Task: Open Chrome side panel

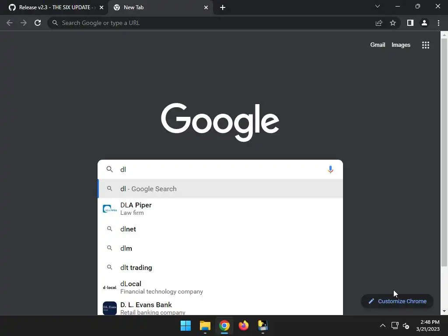Action: (x=410, y=23)
